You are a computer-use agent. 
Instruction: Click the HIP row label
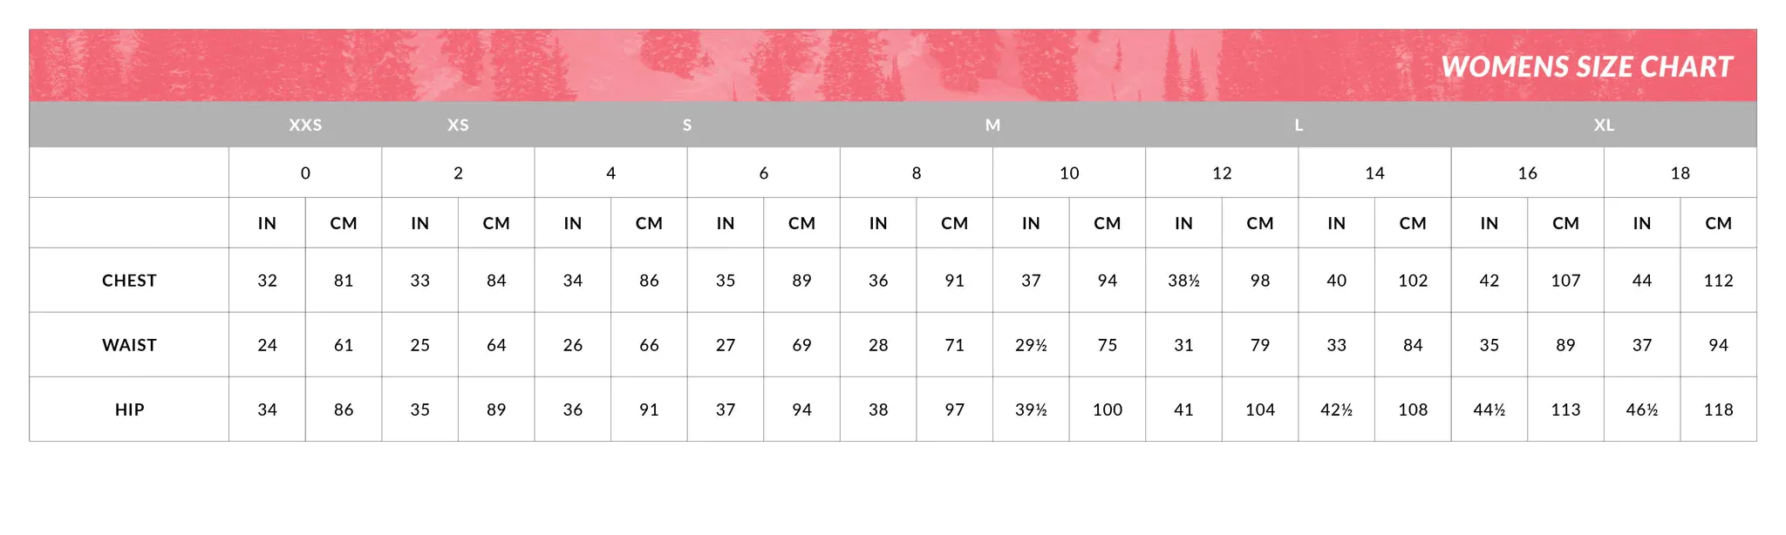[129, 410]
